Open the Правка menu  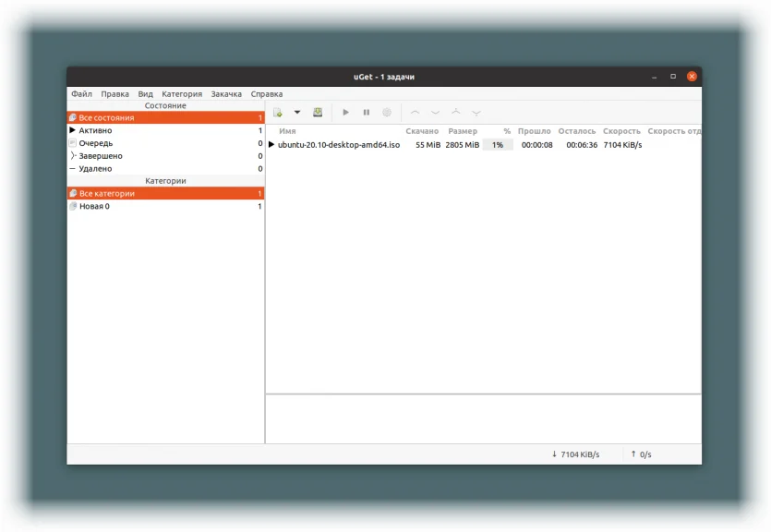pos(115,94)
